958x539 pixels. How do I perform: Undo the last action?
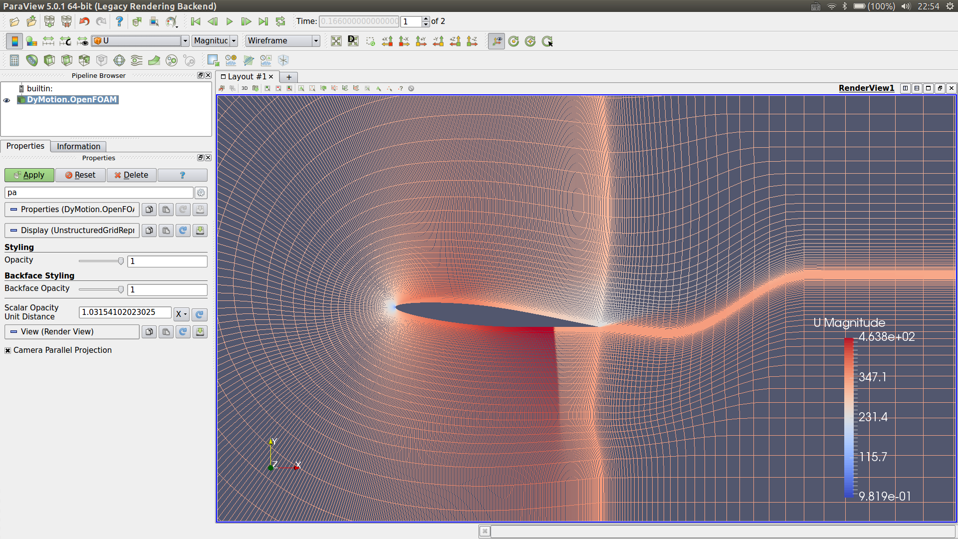click(84, 21)
